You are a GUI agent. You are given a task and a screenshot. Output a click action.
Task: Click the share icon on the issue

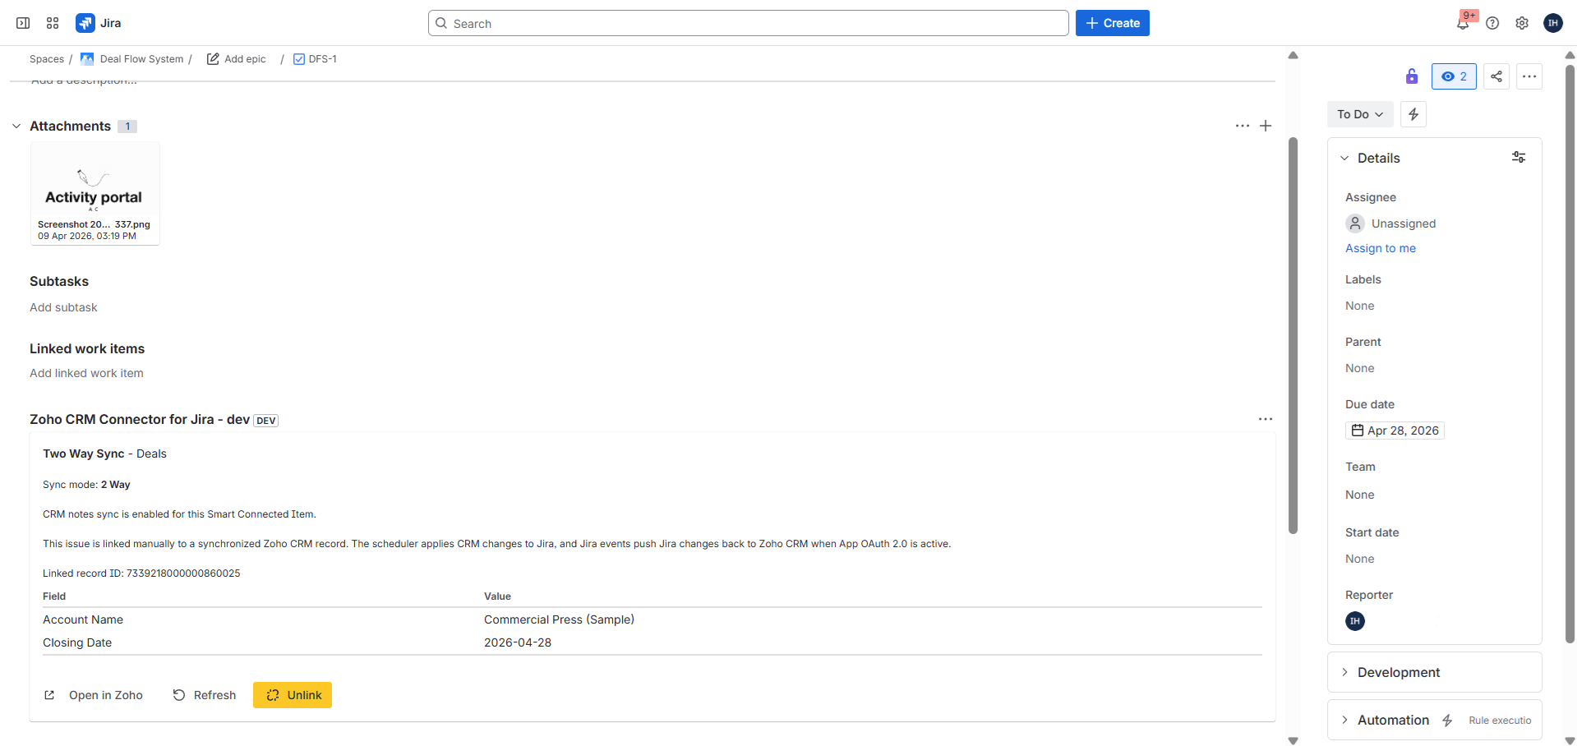point(1496,76)
